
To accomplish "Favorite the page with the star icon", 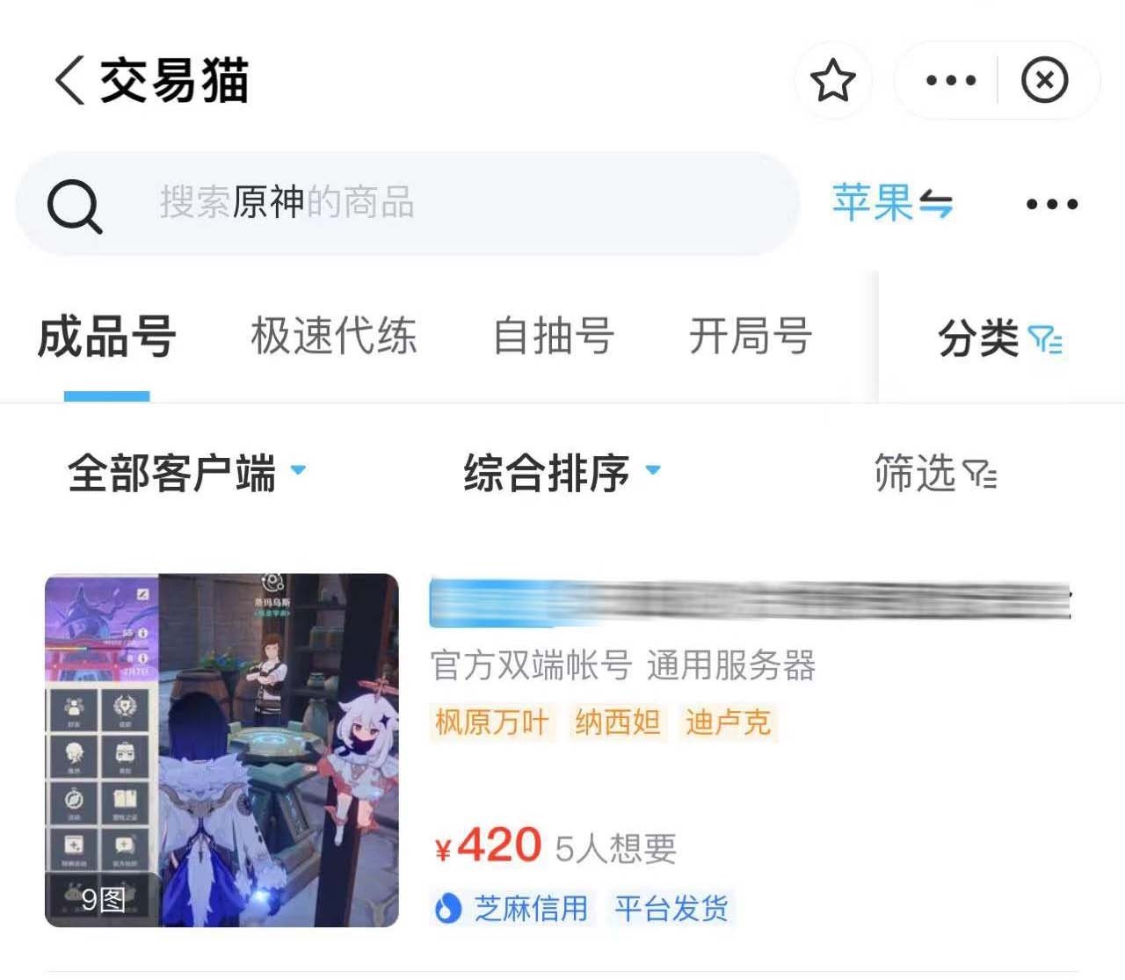I will (x=832, y=81).
